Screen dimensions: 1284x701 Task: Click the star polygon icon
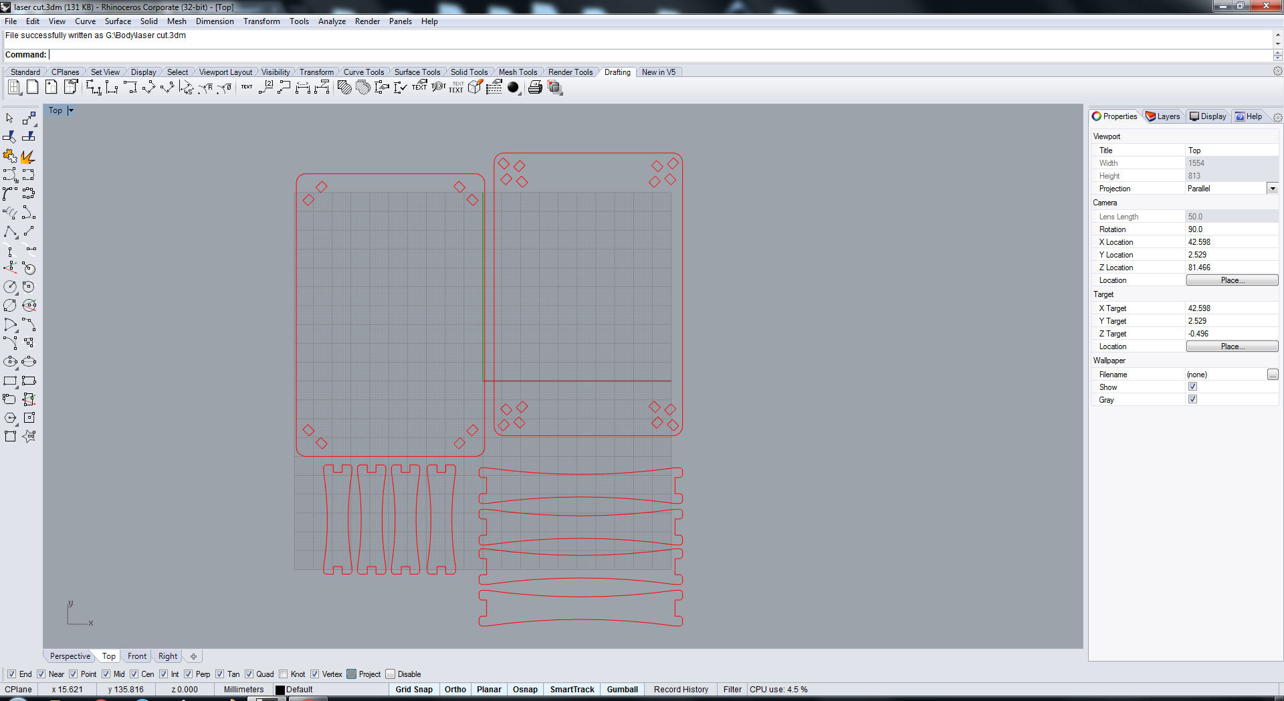coord(29,437)
